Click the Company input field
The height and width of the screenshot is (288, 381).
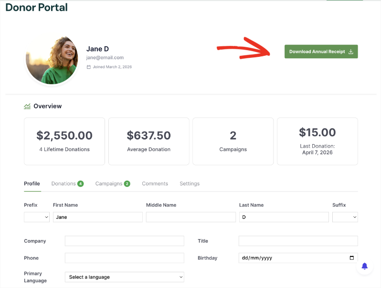click(125, 241)
